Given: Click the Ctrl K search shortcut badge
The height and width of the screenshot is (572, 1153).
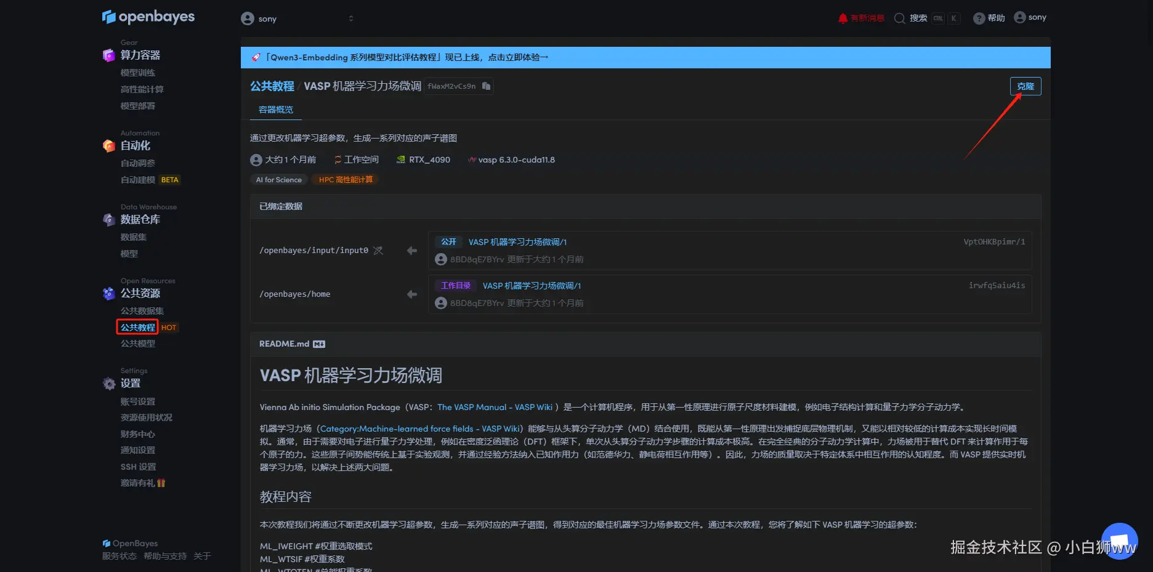Looking at the screenshot, I should pyautogui.click(x=945, y=18).
